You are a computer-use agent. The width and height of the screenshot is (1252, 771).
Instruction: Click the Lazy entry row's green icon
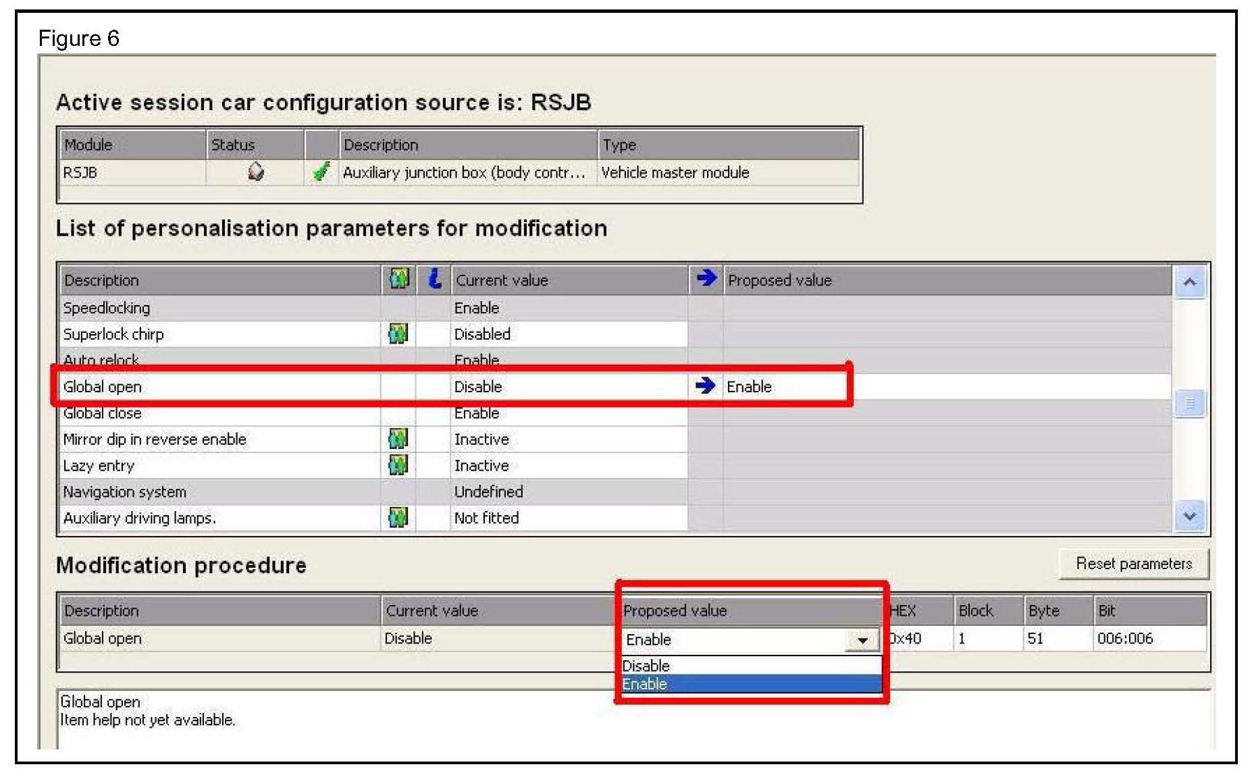(x=398, y=465)
